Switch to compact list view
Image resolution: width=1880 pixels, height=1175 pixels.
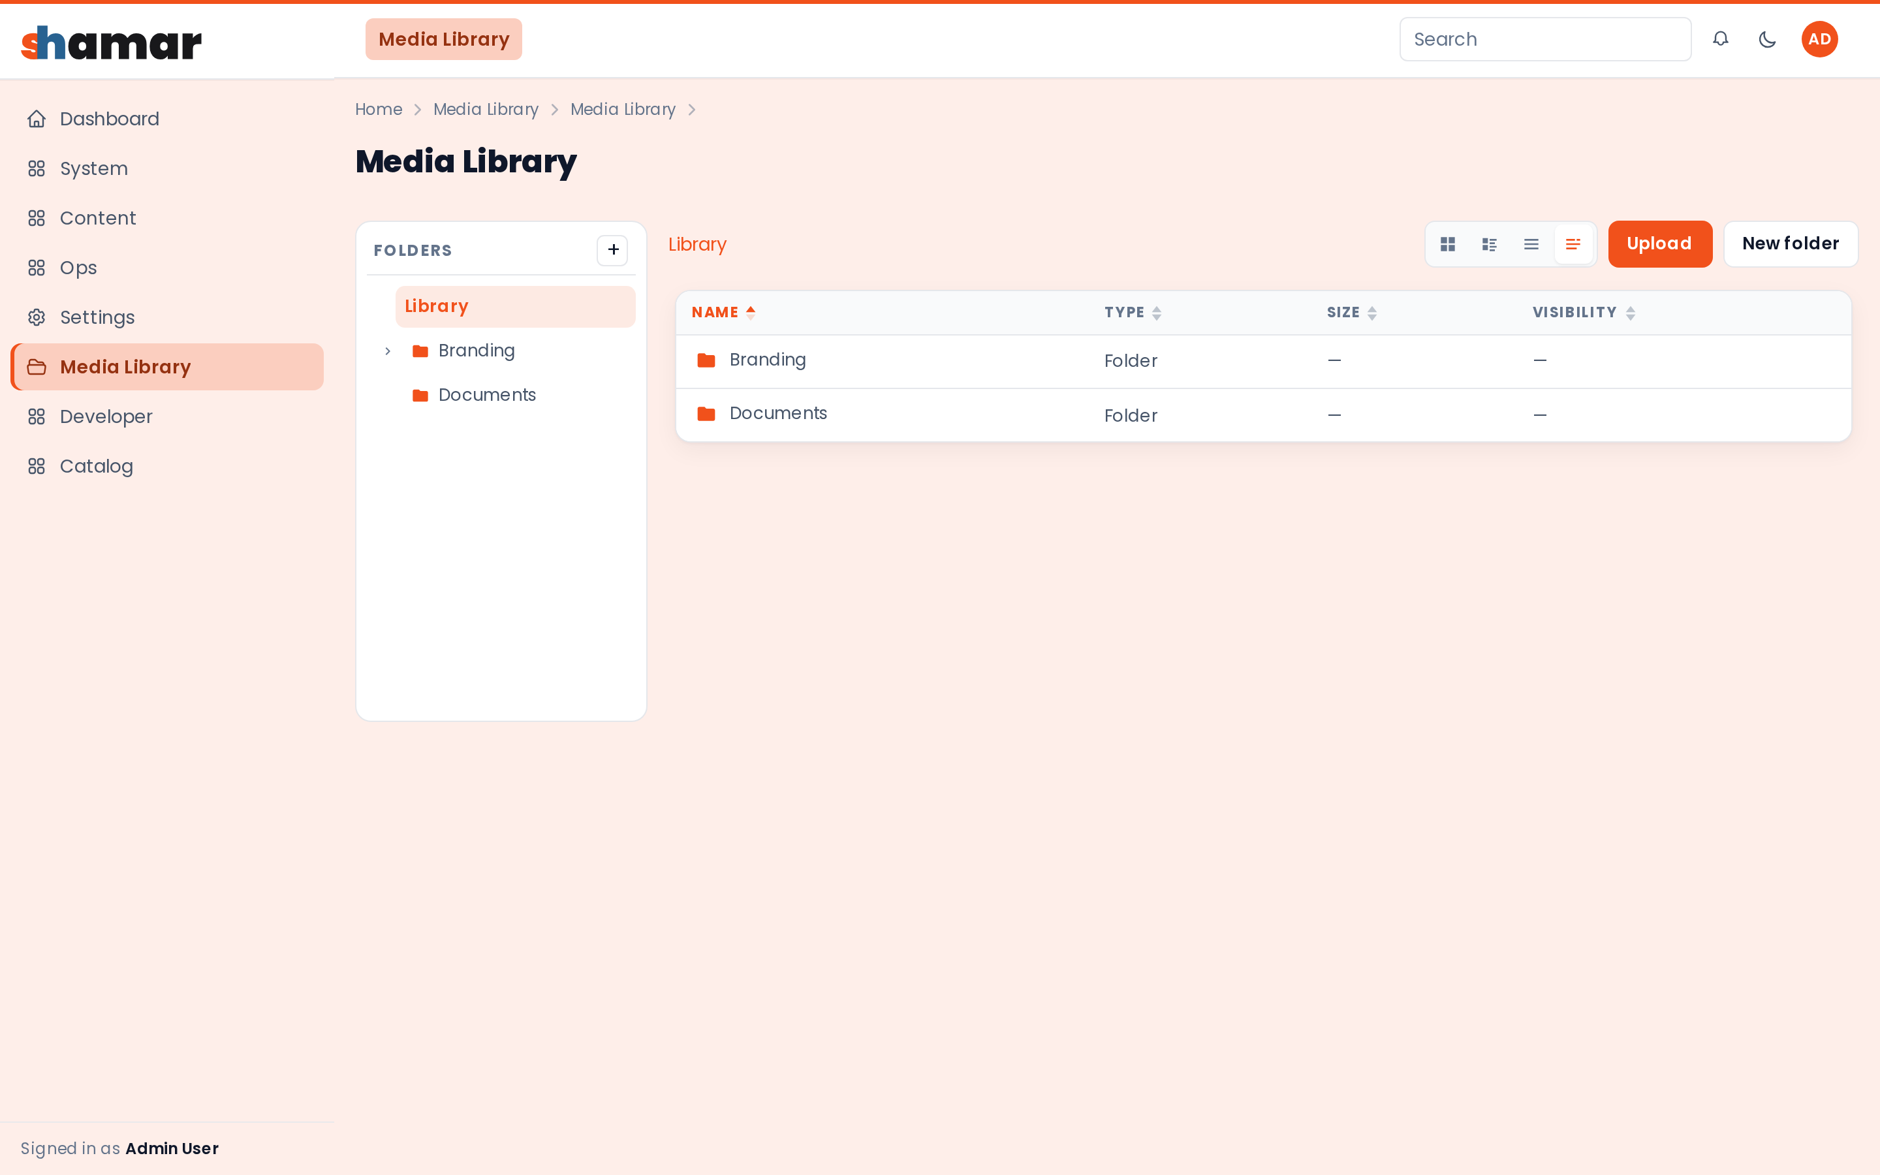pos(1531,244)
